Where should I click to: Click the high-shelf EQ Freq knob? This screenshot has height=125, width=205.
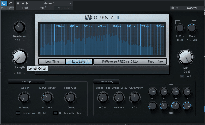187,106
